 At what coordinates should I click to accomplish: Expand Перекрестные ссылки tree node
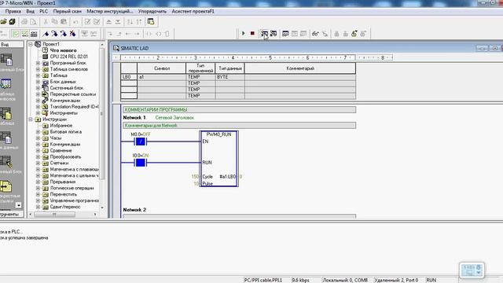click(38, 94)
